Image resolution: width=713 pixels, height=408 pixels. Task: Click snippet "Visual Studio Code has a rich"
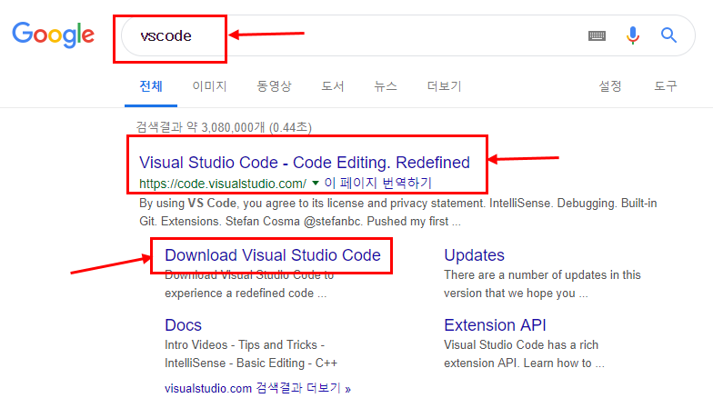point(524,354)
